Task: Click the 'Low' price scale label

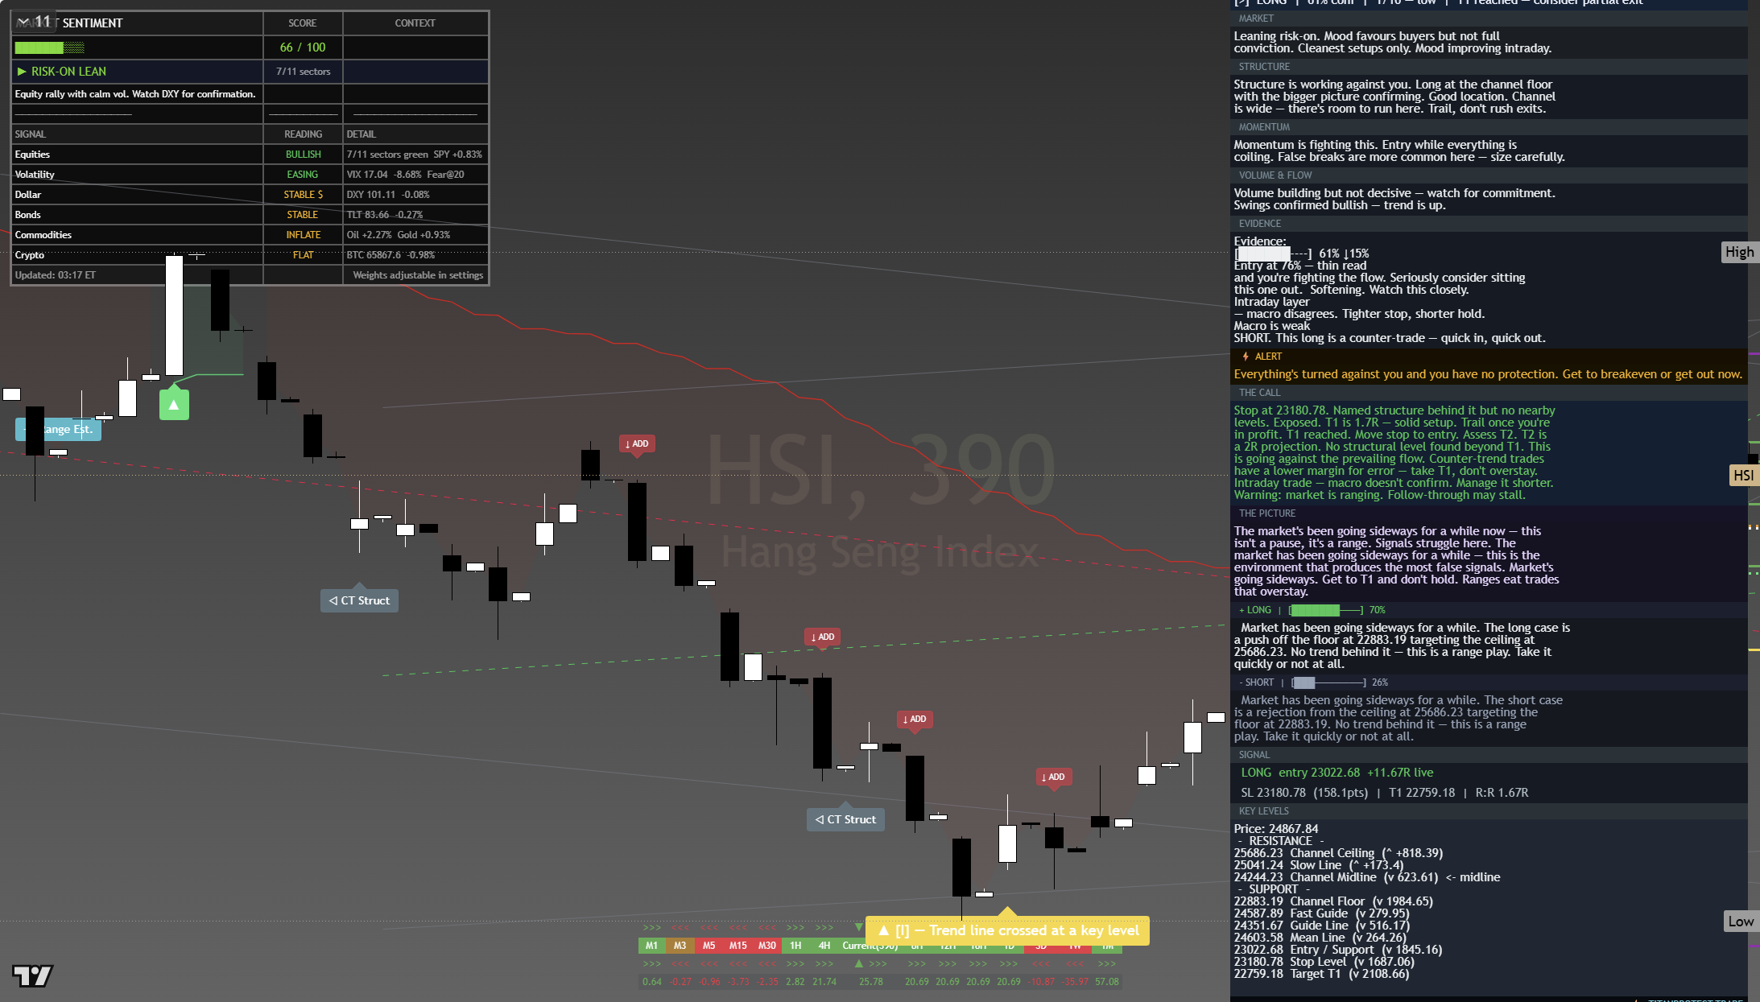Action: (1740, 922)
